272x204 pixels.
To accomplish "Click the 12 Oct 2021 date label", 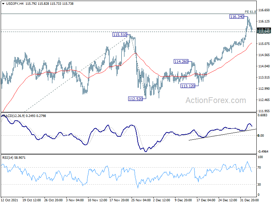I will 10,200.
